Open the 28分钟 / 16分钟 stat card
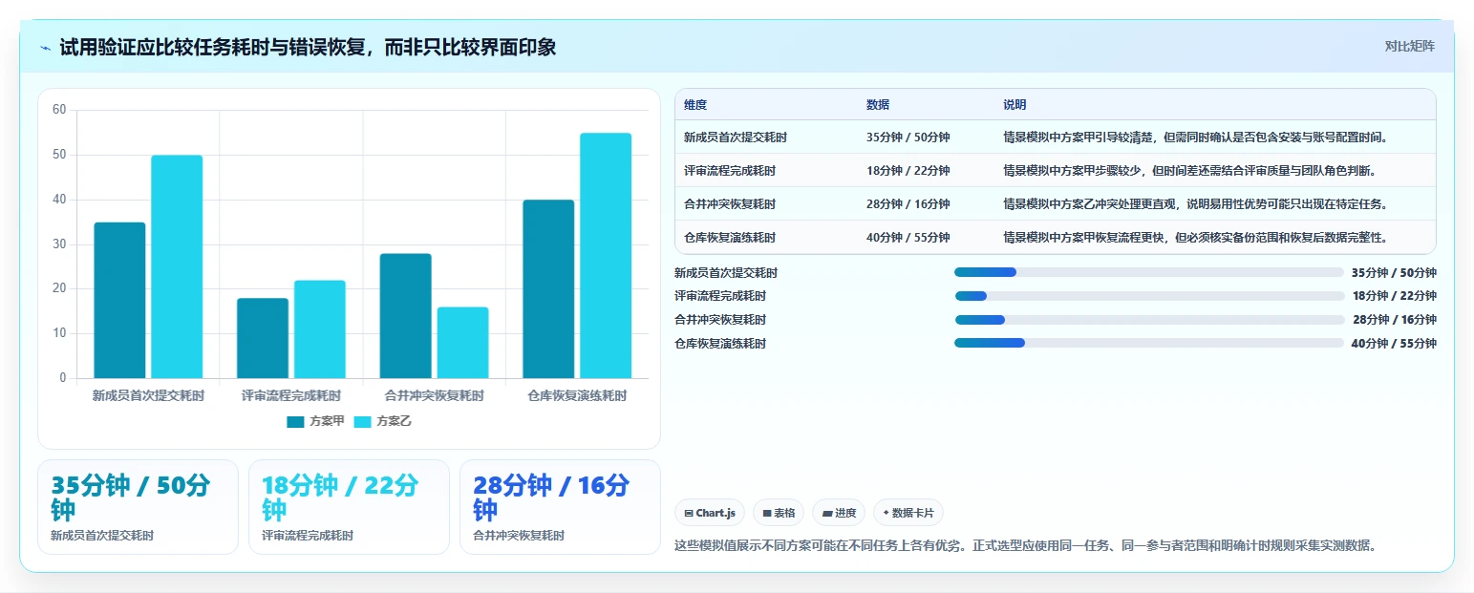1474x593 pixels. (x=560, y=506)
